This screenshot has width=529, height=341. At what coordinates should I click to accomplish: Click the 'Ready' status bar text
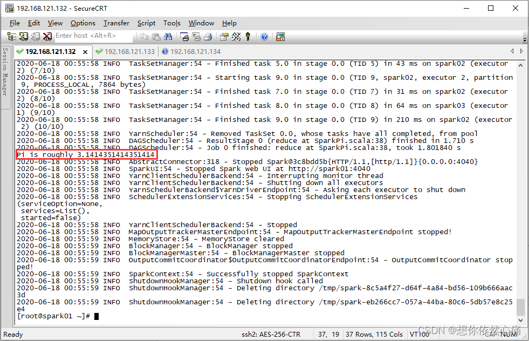(x=13, y=334)
